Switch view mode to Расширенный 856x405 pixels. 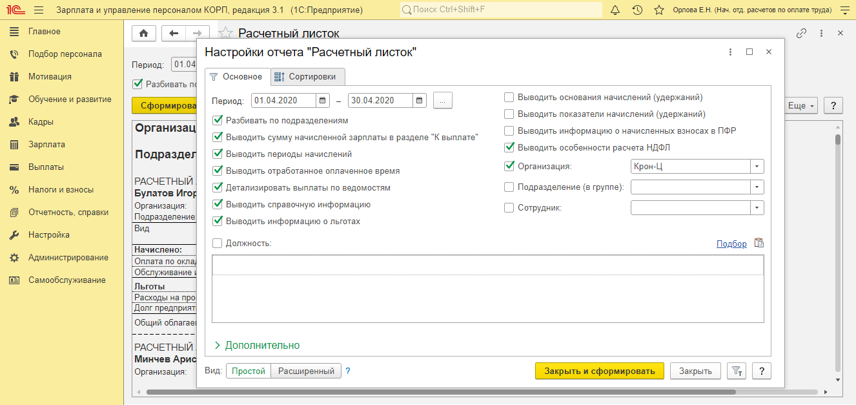click(305, 371)
